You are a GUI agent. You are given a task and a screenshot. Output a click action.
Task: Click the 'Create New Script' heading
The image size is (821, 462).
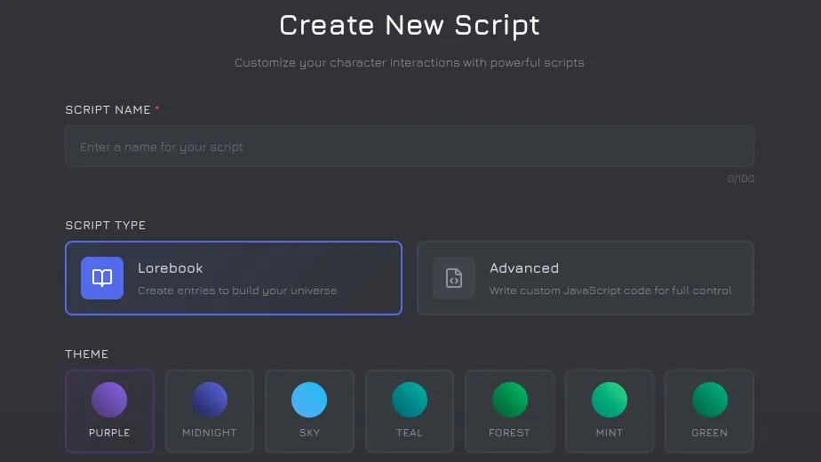[x=410, y=25]
